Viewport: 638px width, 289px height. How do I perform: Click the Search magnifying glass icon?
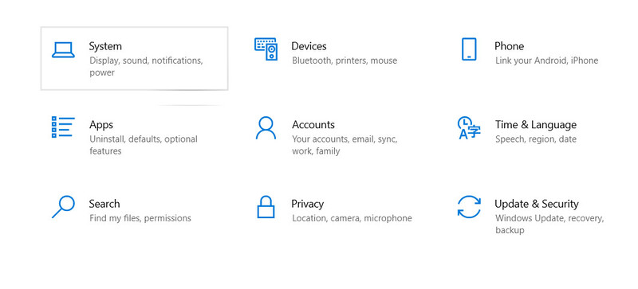pyautogui.click(x=63, y=207)
